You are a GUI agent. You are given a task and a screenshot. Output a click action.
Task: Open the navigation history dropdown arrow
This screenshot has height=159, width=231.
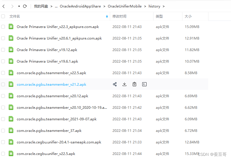point(19,6)
